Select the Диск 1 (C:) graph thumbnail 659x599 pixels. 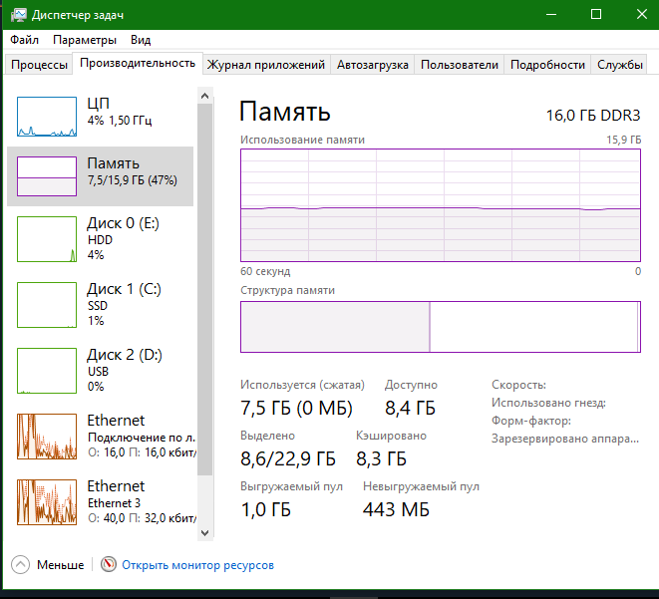(47, 305)
